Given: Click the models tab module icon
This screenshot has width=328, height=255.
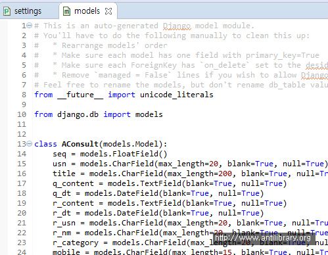Looking at the screenshot, I should pos(66,11).
